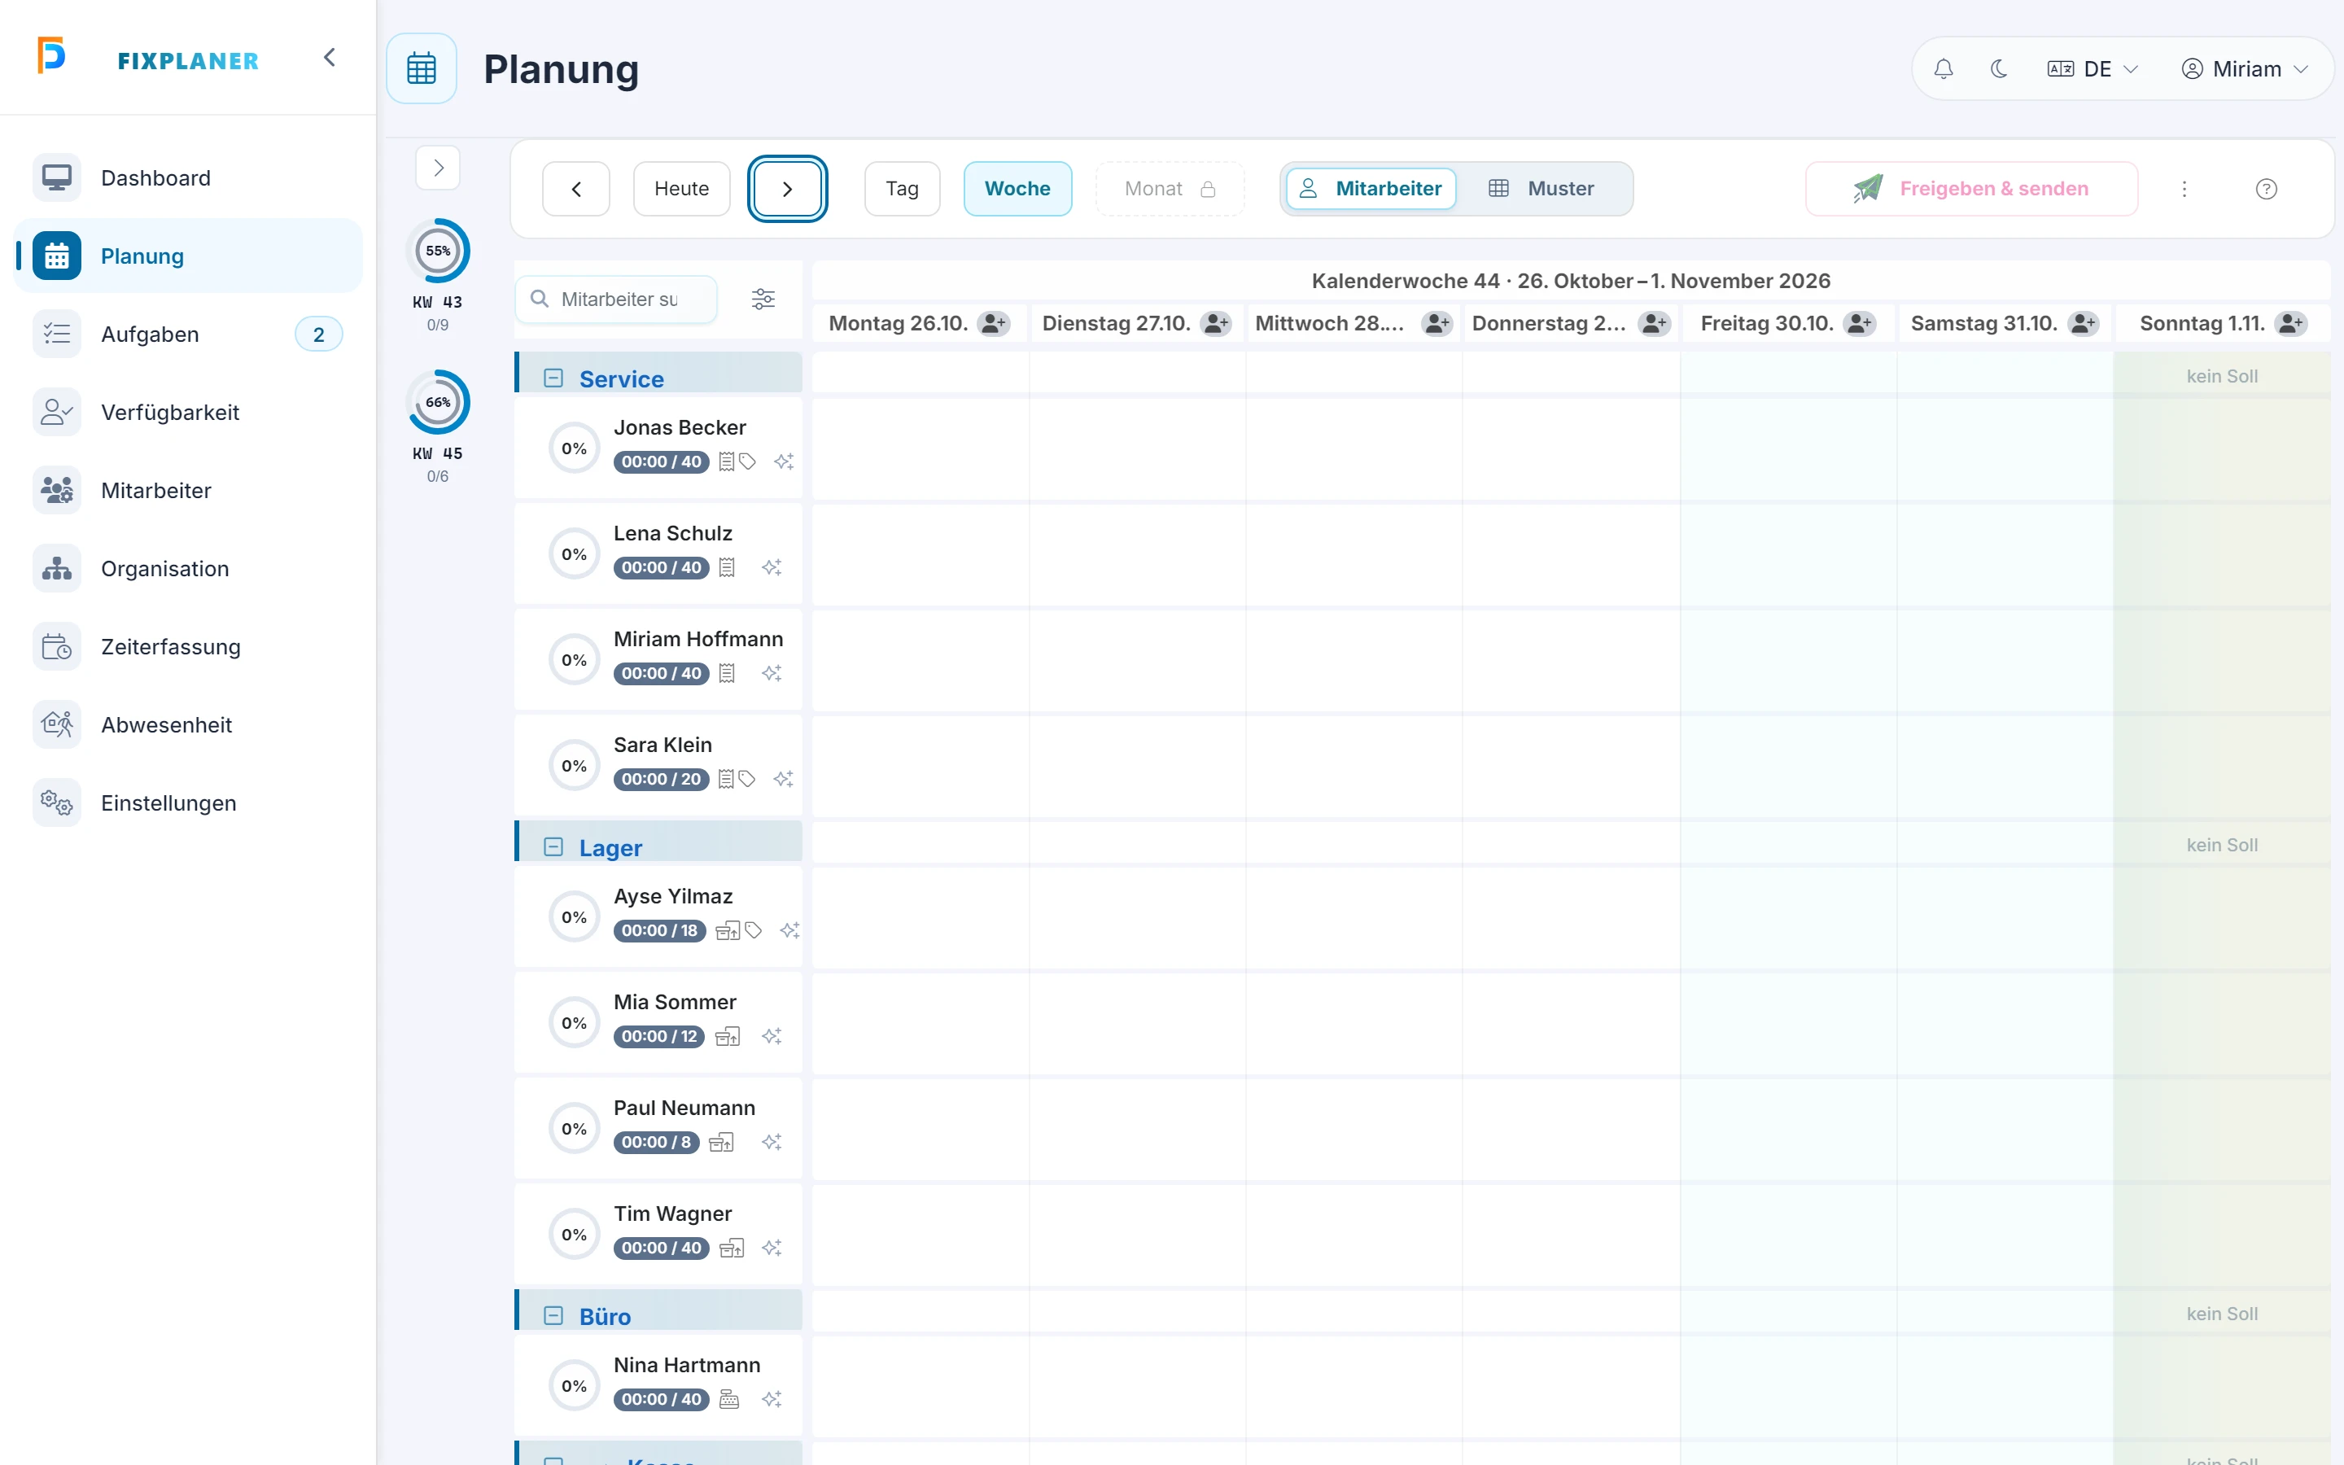Image resolution: width=2344 pixels, height=1465 pixels.
Task: Expand the calendar-week panel arrow
Action: [x=438, y=168]
